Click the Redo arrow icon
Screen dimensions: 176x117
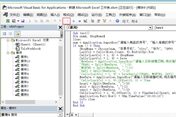60,21
